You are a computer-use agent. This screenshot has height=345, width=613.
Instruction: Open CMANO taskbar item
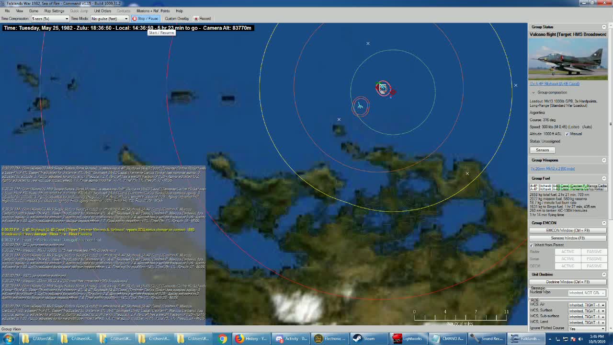tap(448, 339)
